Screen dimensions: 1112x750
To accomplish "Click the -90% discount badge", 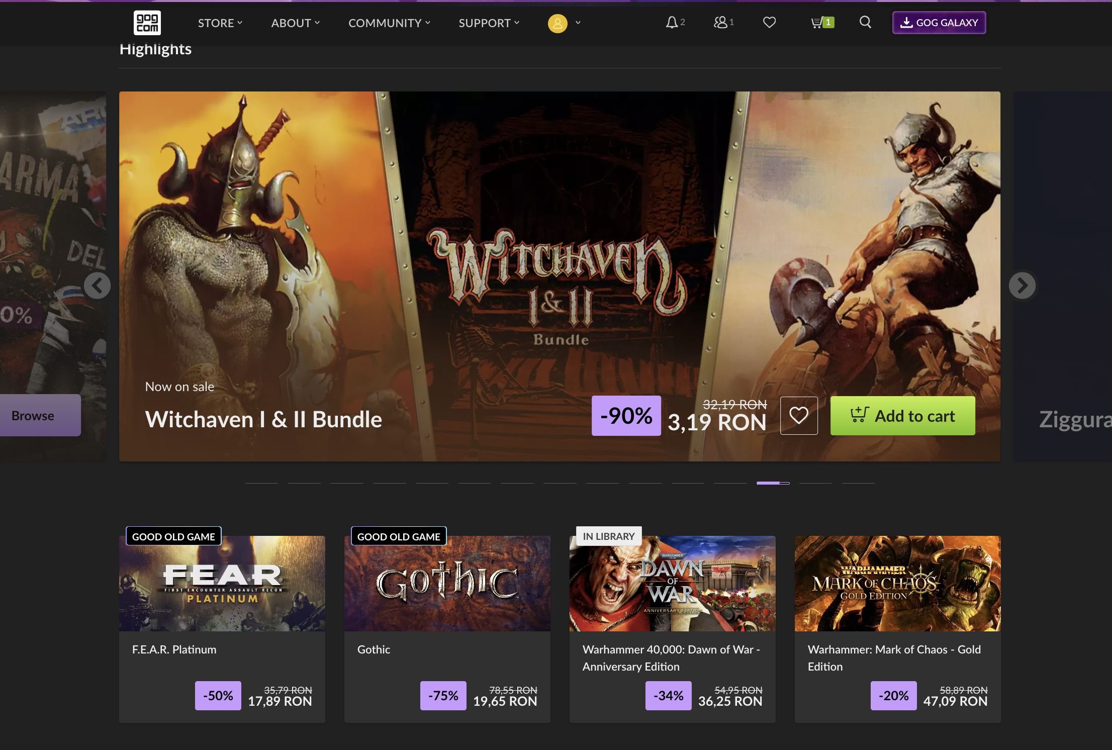I will click(626, 416).
